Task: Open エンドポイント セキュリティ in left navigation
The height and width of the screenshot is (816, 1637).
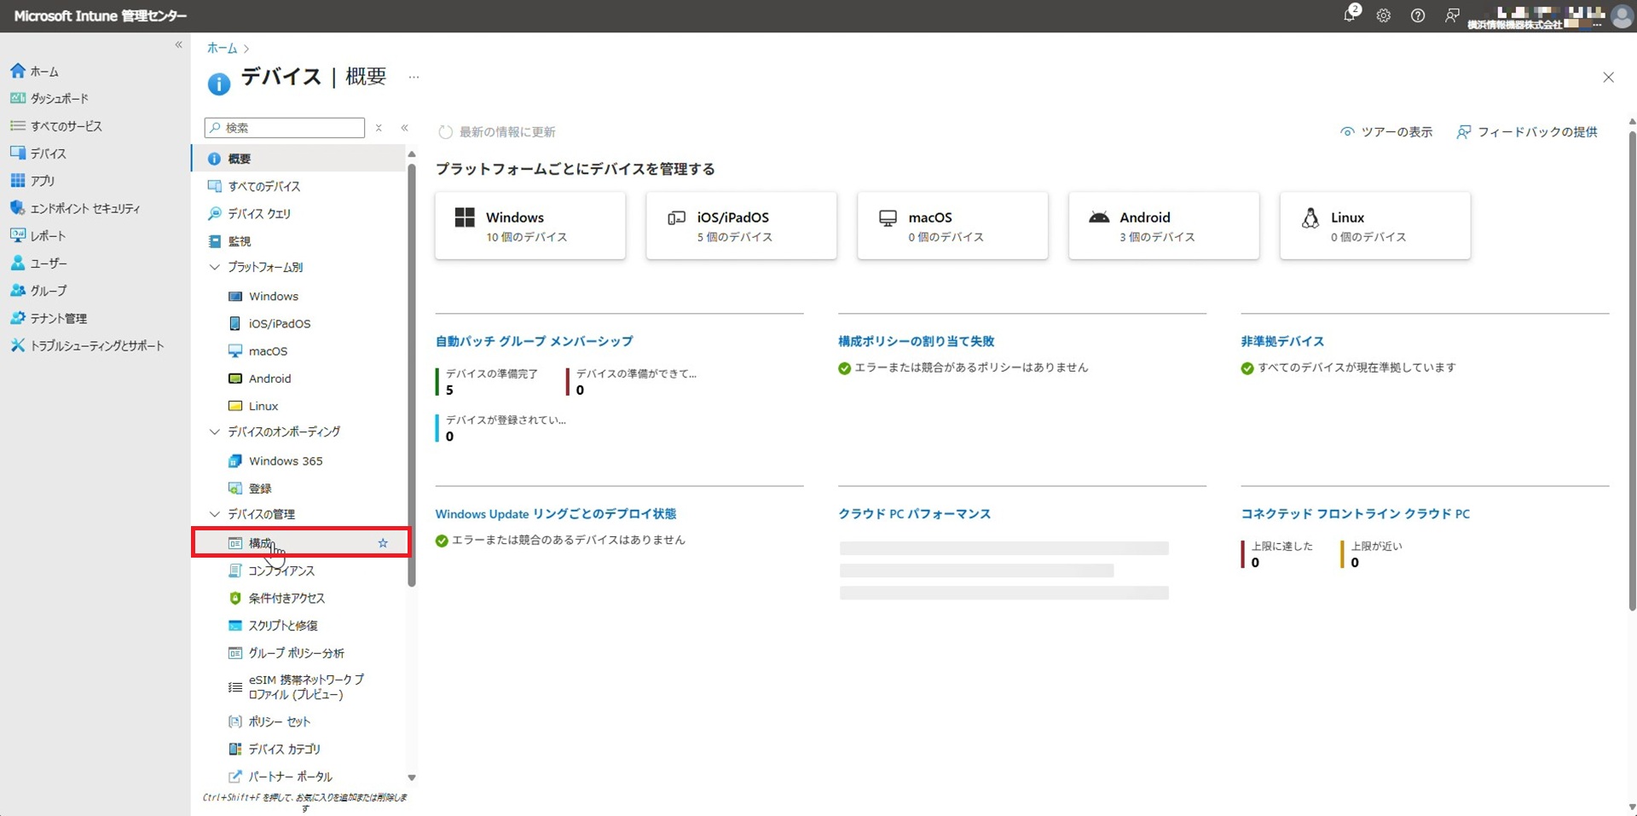Action: coord(84,208)
